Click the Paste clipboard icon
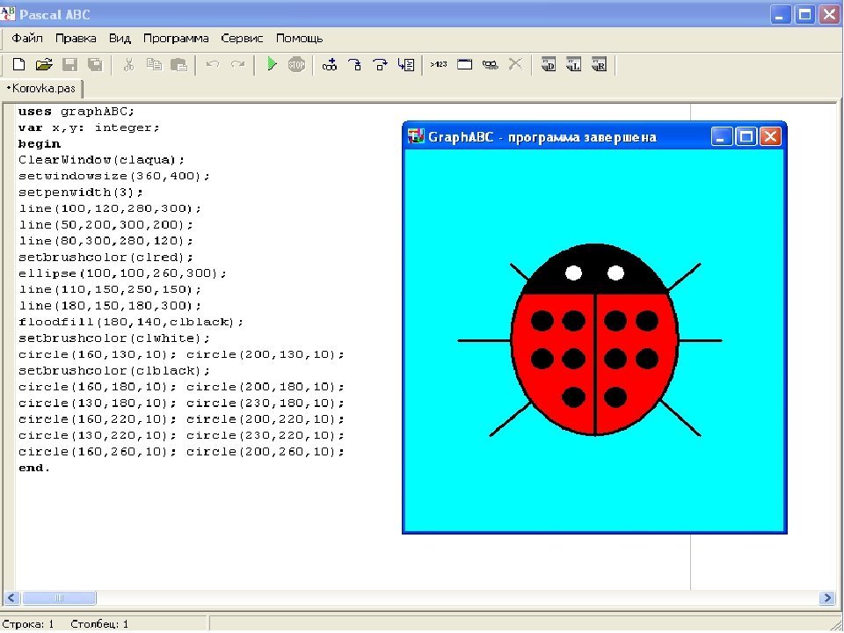The height and width of the screenshot is (633, 844). [x=178, y=64]
